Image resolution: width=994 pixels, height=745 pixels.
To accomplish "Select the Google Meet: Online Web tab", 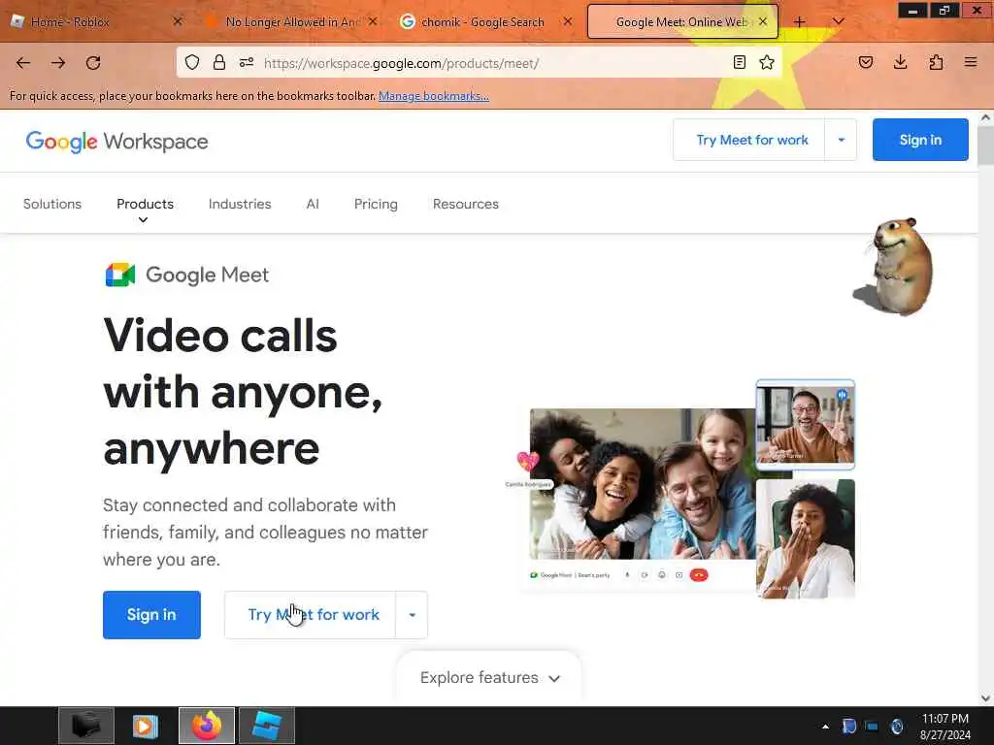I will pos(680,21).
